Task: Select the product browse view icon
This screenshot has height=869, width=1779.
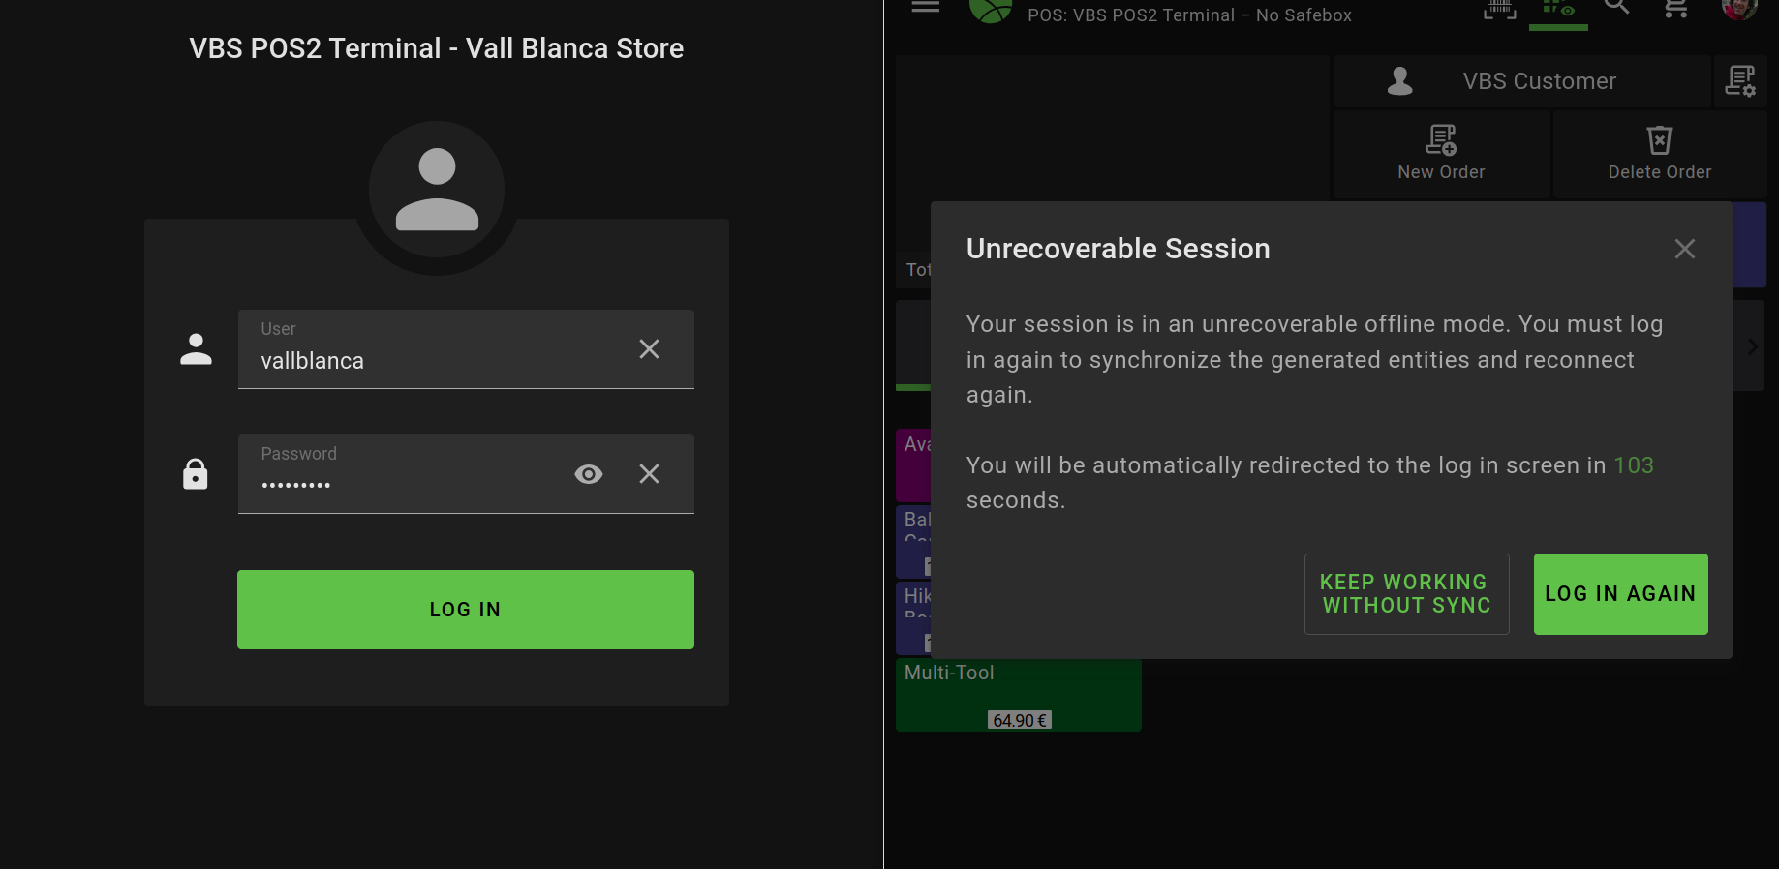Action: click(x=1558, y=9)
